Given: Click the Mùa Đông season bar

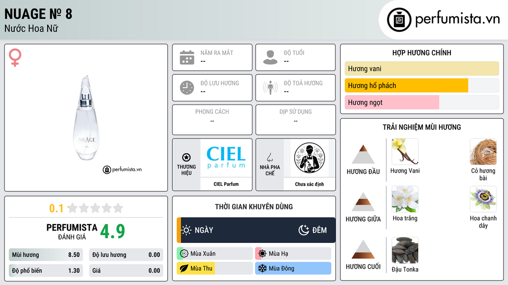Looking at the screenshot, I should 293,268.
